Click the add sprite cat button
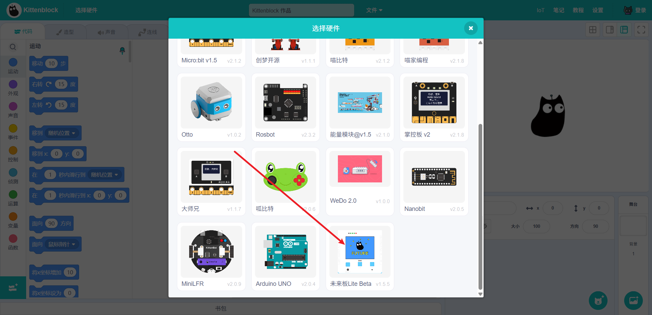Viewport: 652px width, 315px height. (598, 300)
